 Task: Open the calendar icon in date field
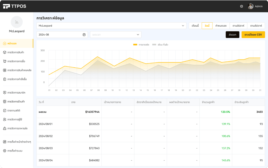[84, 35]
